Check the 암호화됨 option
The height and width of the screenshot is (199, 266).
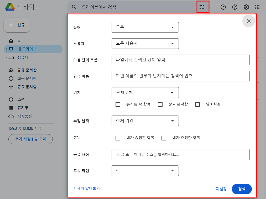pos(197,104)
